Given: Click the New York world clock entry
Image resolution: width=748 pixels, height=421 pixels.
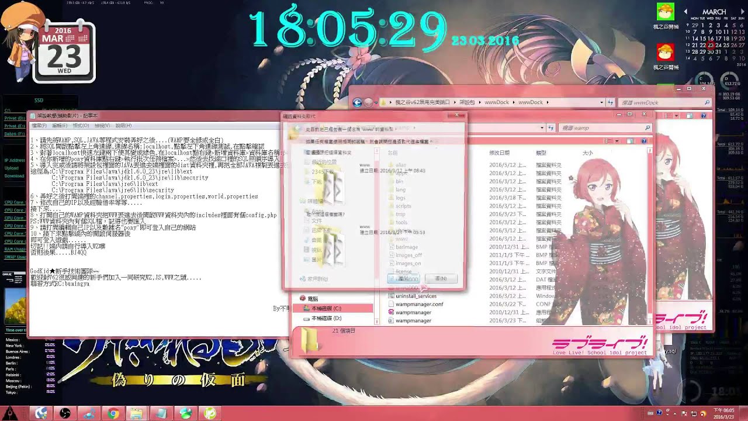Looking at the screenshot, I should click(x=15, y=345).
